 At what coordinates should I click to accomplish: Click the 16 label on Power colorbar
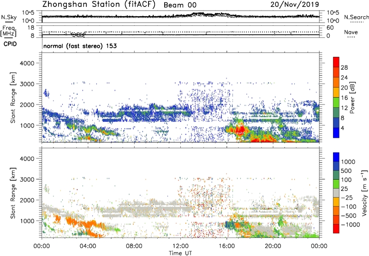(x=344, y=98)
